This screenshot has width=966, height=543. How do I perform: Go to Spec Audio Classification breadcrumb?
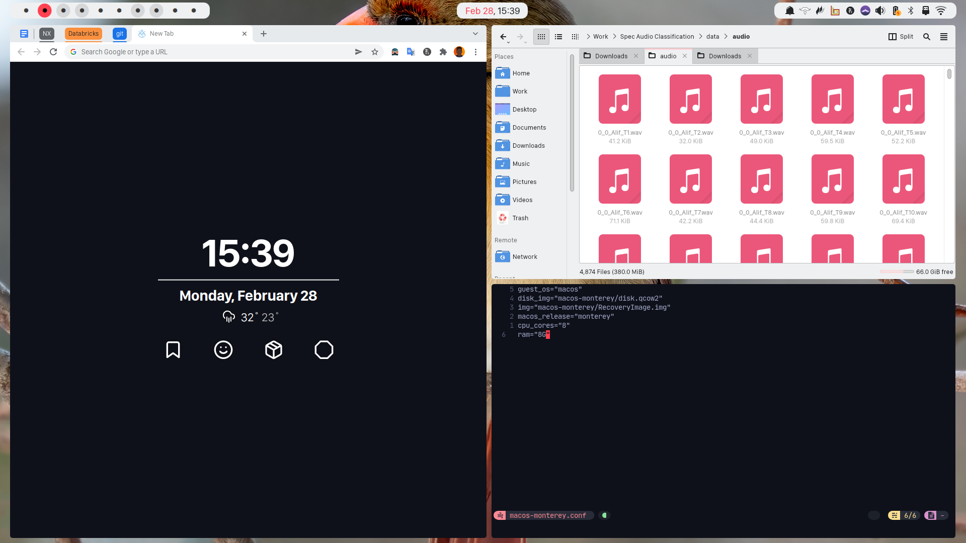pos(657,37)
